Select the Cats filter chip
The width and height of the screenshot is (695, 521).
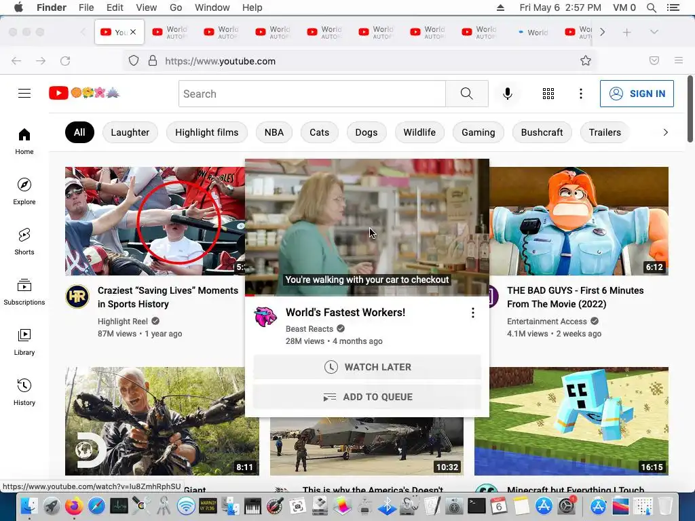coord(319,132)
